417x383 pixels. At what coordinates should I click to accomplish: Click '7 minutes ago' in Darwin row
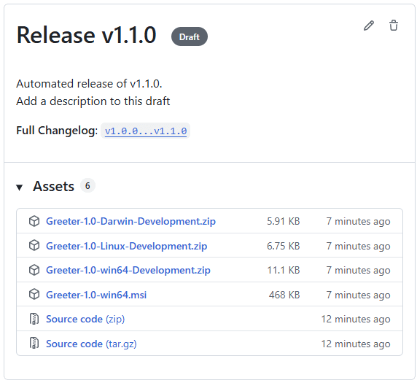coord(358,221)
